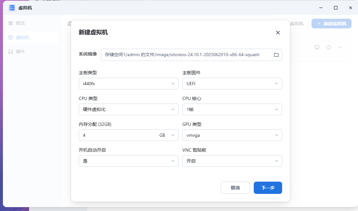Change the memory unit GB selector
This screenshot has height=211, width=358.
tap(167, 135)
